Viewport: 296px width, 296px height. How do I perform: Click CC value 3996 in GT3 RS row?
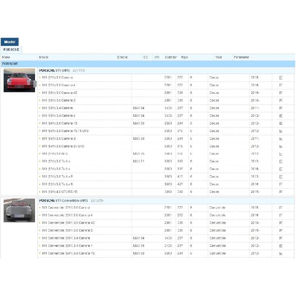[x=168, y=192]
